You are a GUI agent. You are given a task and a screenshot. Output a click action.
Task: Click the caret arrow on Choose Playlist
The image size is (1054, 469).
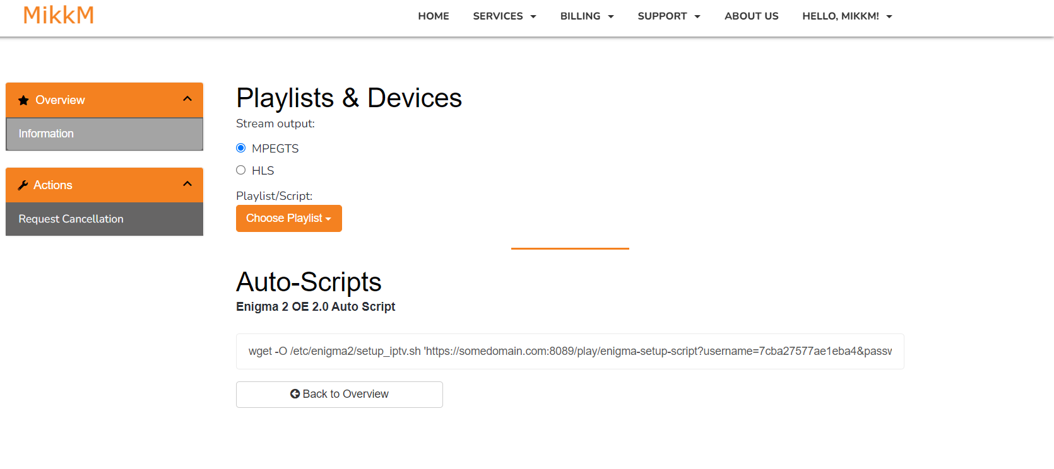328,219
